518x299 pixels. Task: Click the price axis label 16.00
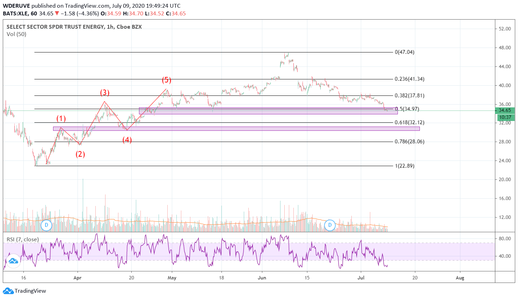point(505,199)
